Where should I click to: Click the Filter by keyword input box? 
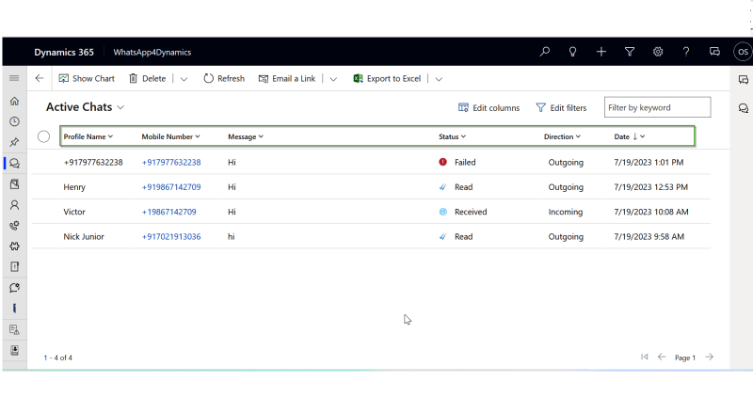(657, 107)
